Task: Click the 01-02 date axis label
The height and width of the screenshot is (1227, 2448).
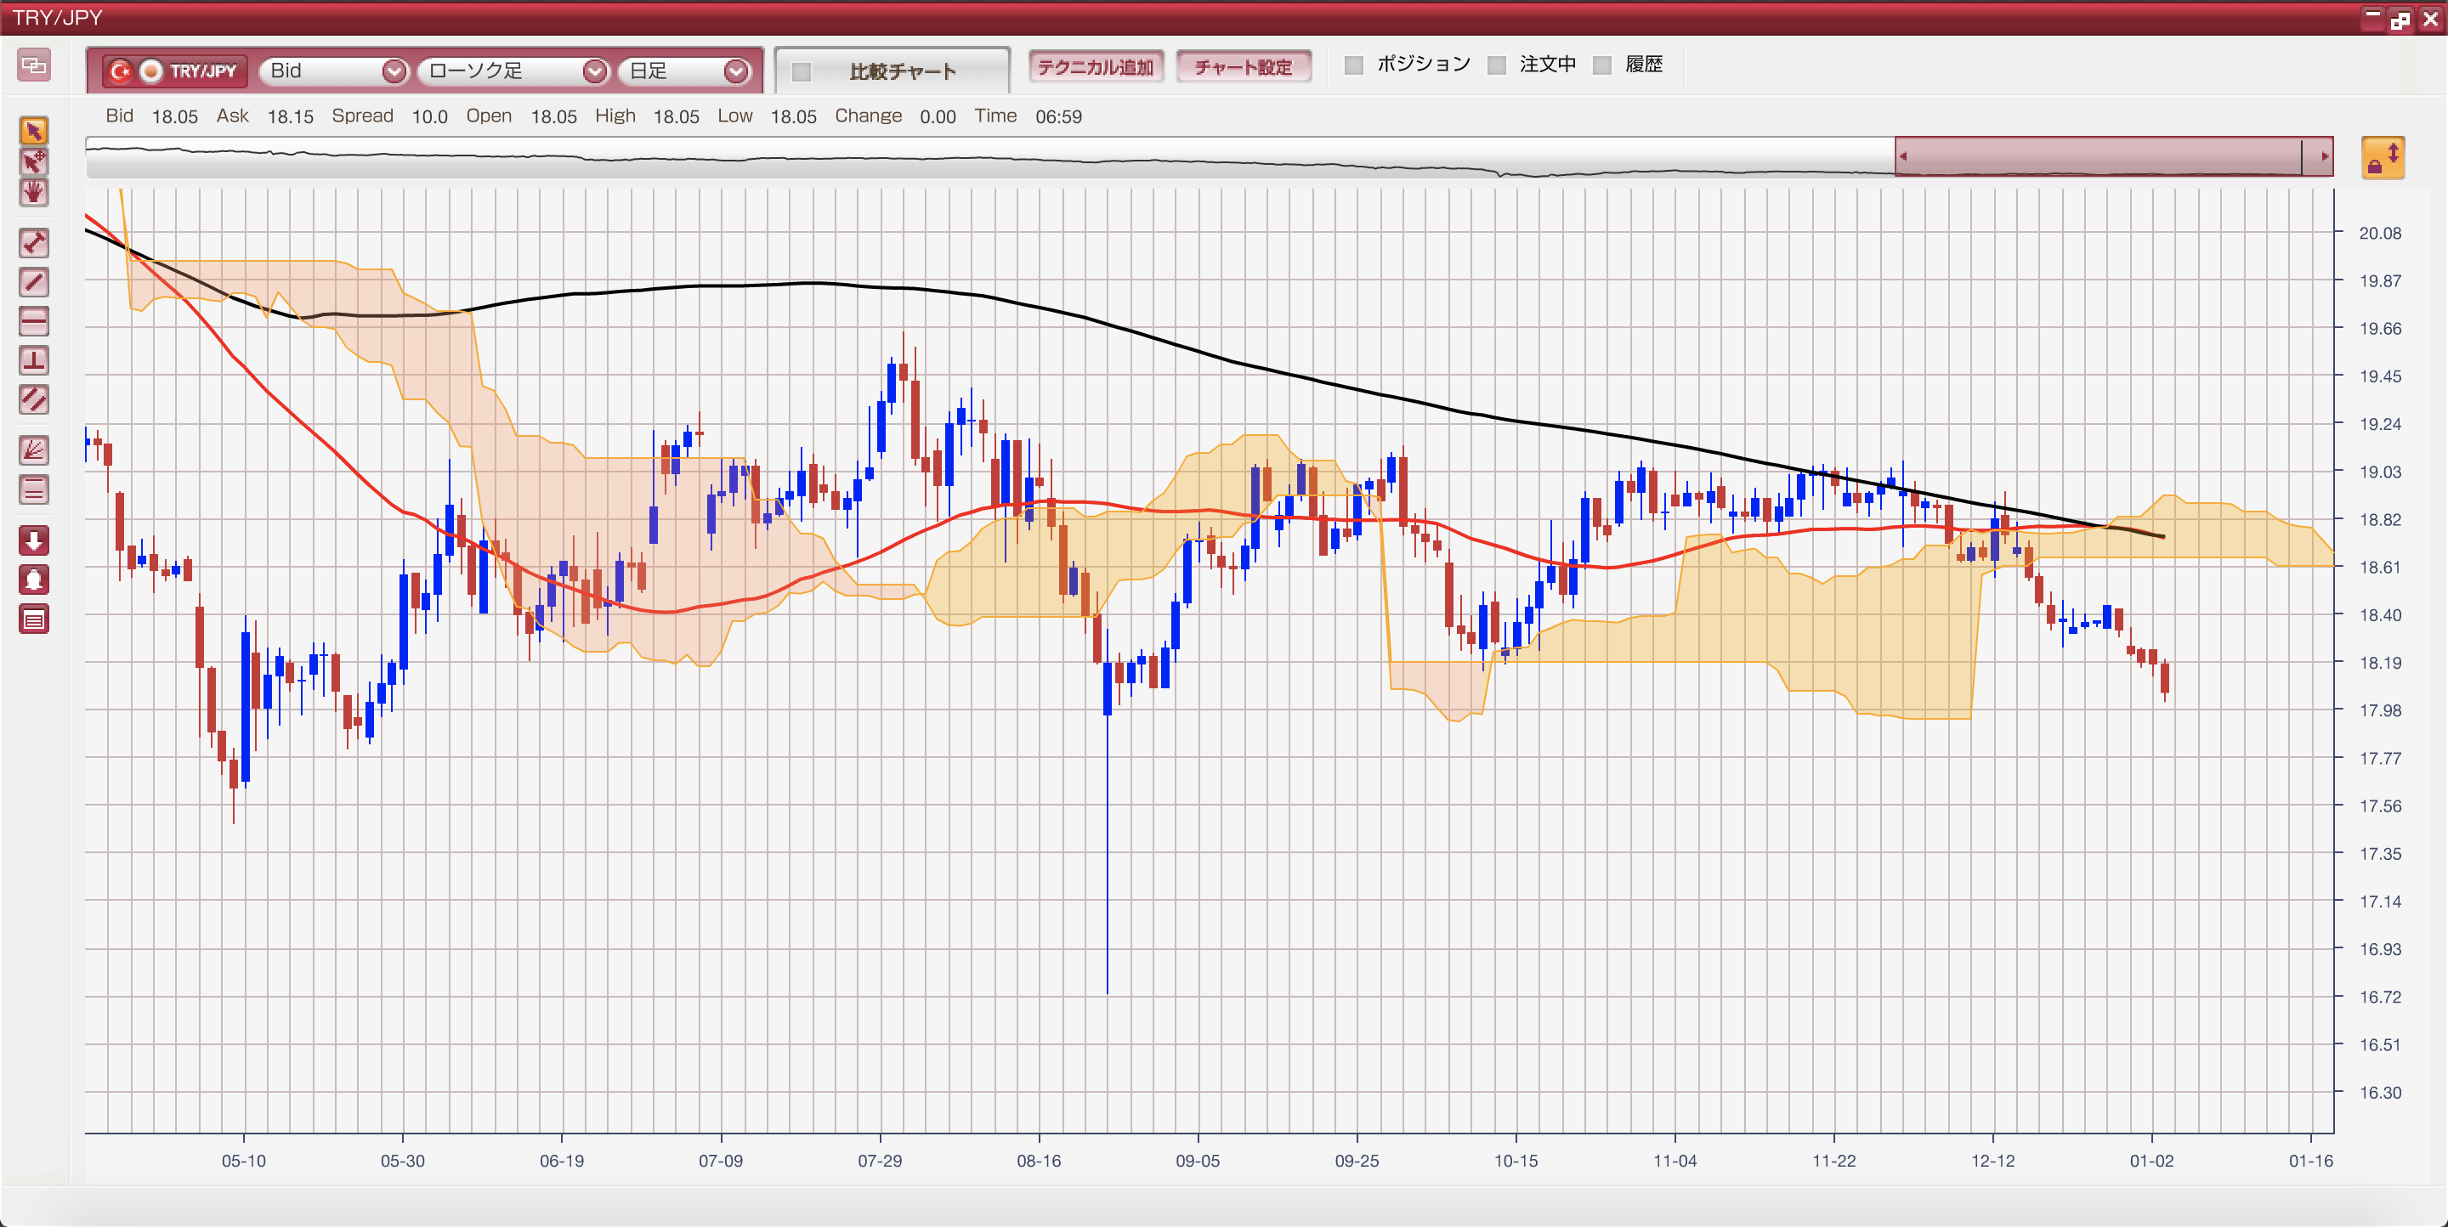Action: [2151, 1161]
